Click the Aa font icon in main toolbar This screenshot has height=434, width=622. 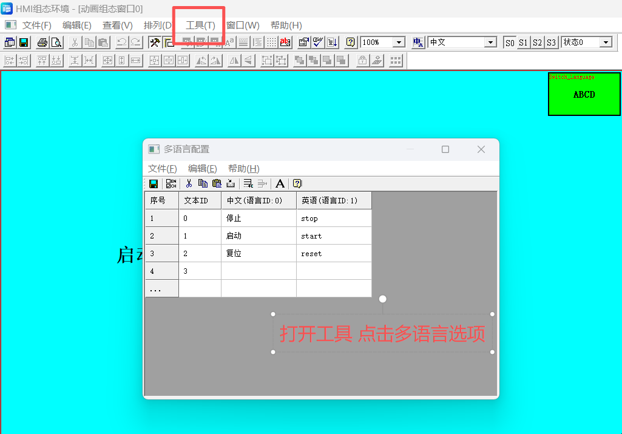[x=229, y=42]
